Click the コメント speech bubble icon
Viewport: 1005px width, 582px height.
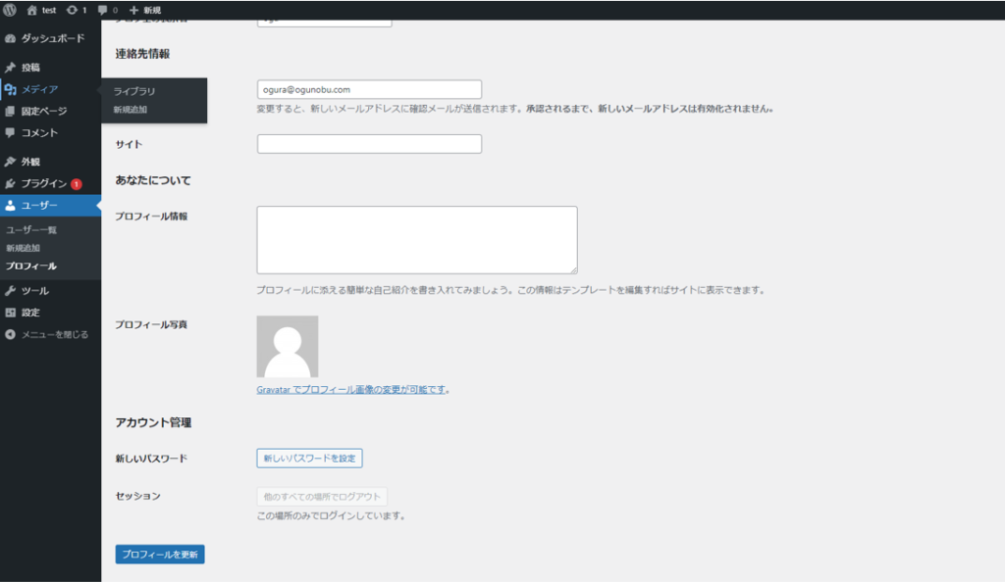click(x=10, y=133)
